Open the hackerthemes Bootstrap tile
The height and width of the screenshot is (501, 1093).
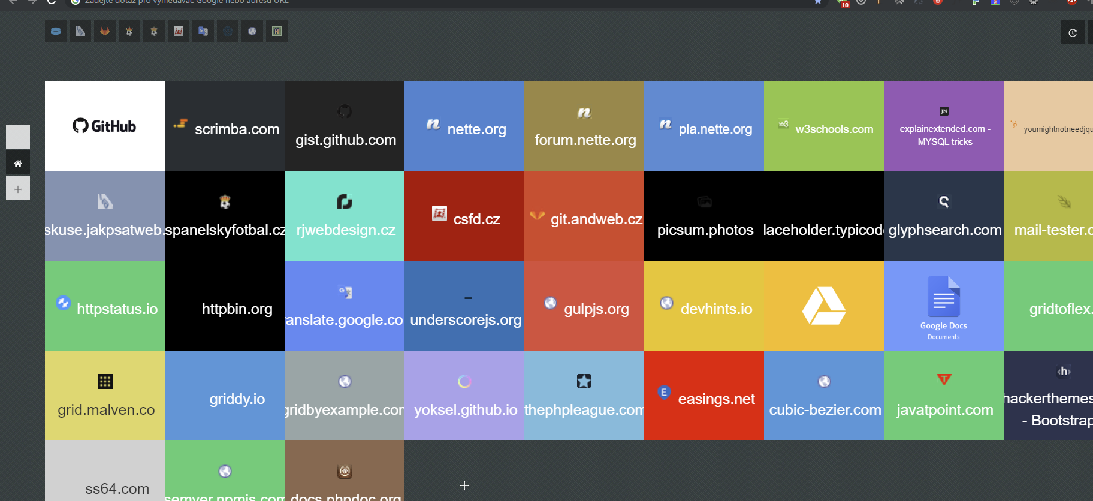1049,396
